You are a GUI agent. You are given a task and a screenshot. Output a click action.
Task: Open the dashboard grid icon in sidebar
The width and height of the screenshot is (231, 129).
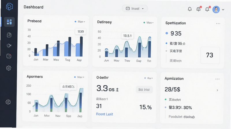pos(9,22)
